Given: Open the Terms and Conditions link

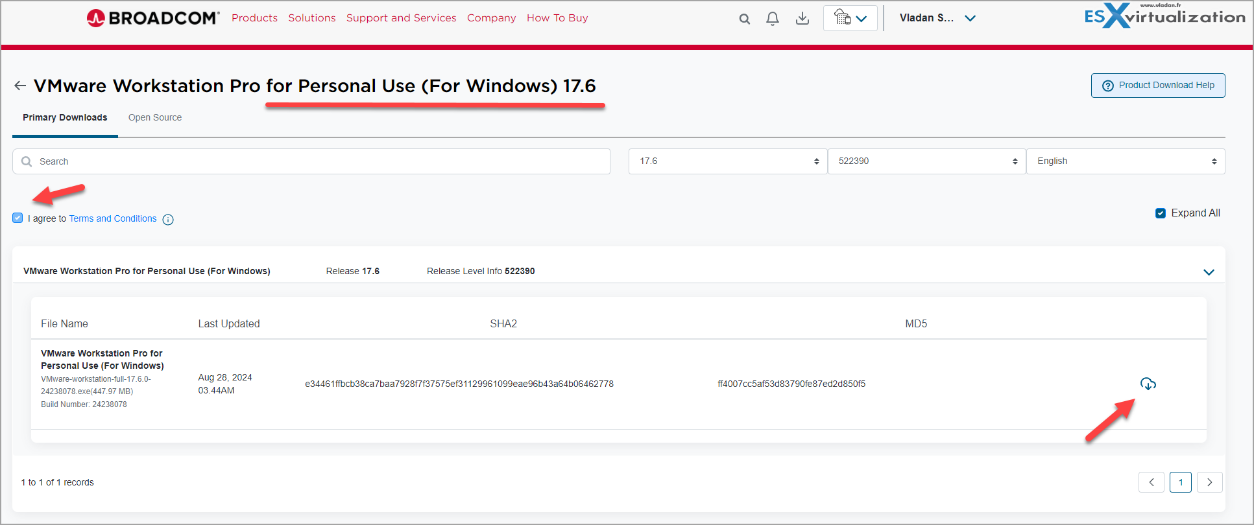Looking at the screenshot, I should coord(113,218).
